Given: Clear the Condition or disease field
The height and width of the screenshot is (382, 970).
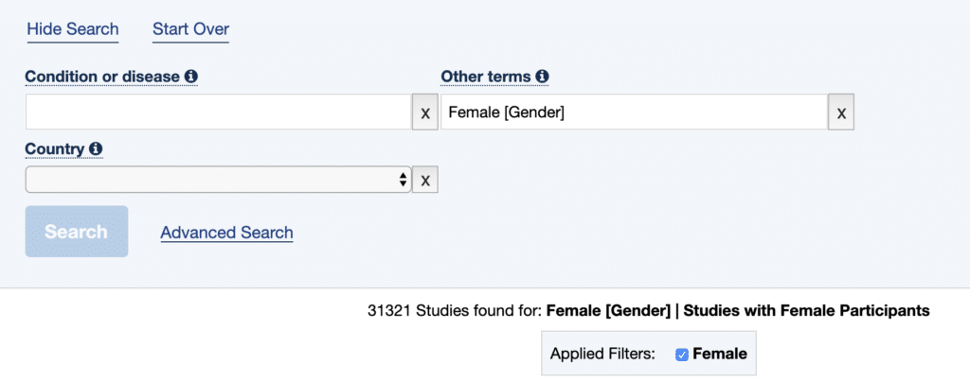Looking at the screenshot, I should pyautogui.click(x=425, y=113).
